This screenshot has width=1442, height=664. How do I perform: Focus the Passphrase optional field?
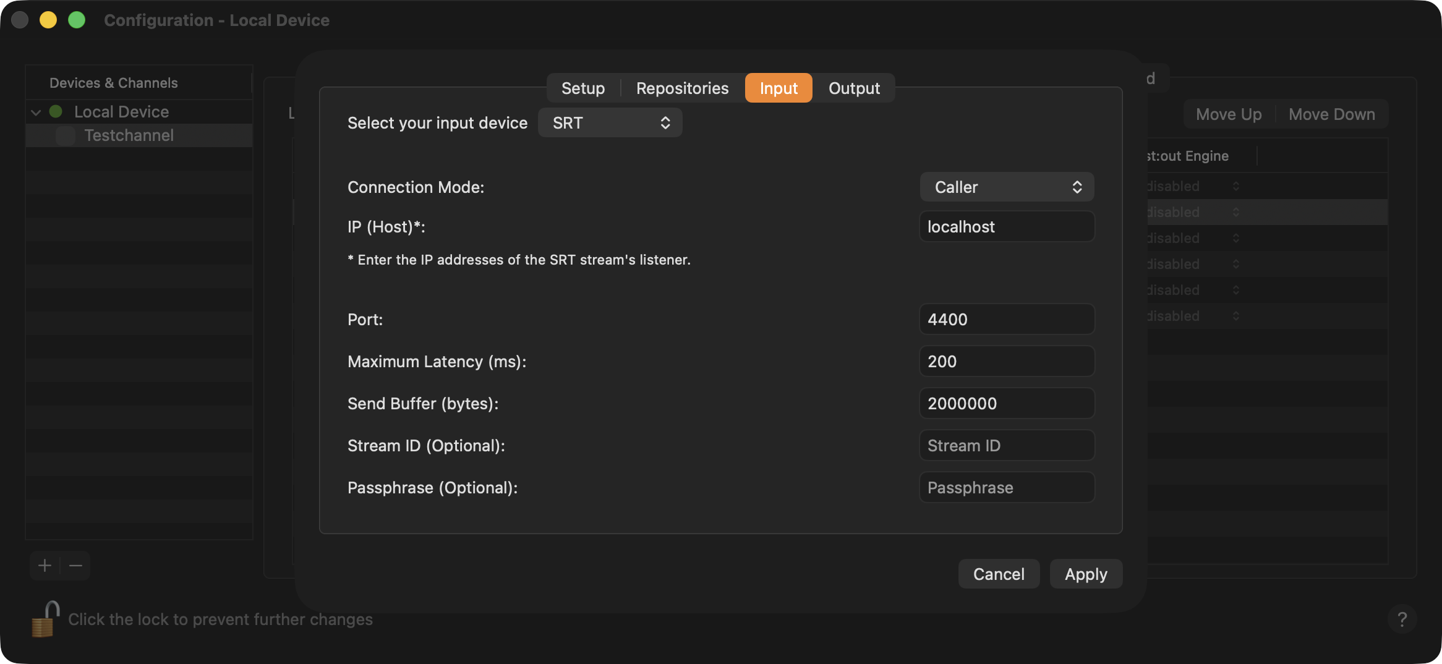(x=1007, y=487)
